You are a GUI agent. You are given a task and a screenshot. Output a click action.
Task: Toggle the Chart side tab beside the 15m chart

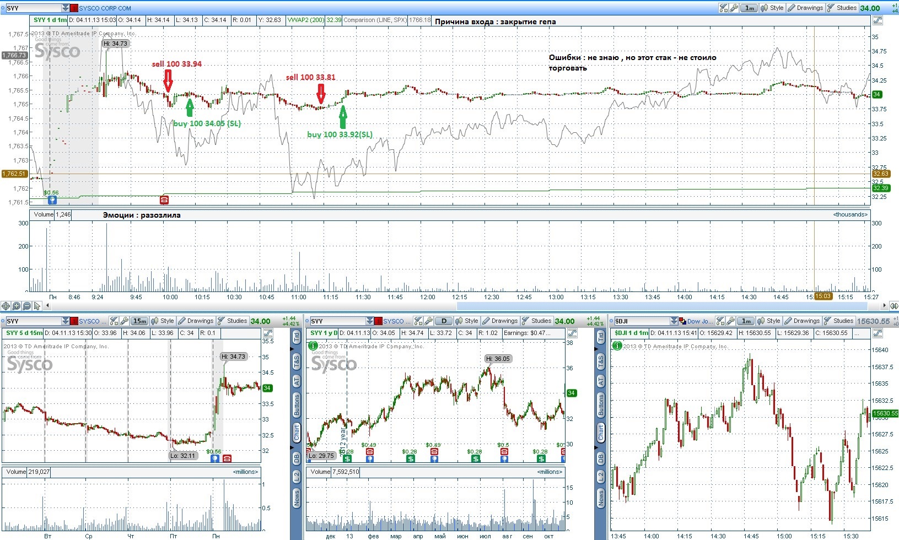[297, 433]
